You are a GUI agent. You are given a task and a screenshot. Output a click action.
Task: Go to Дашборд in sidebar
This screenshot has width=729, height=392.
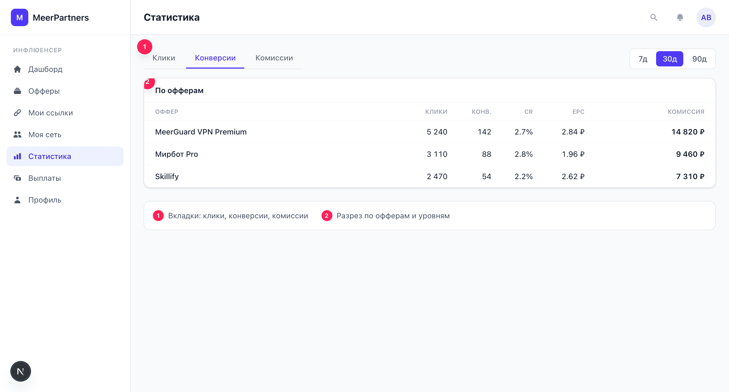(65, 69)
